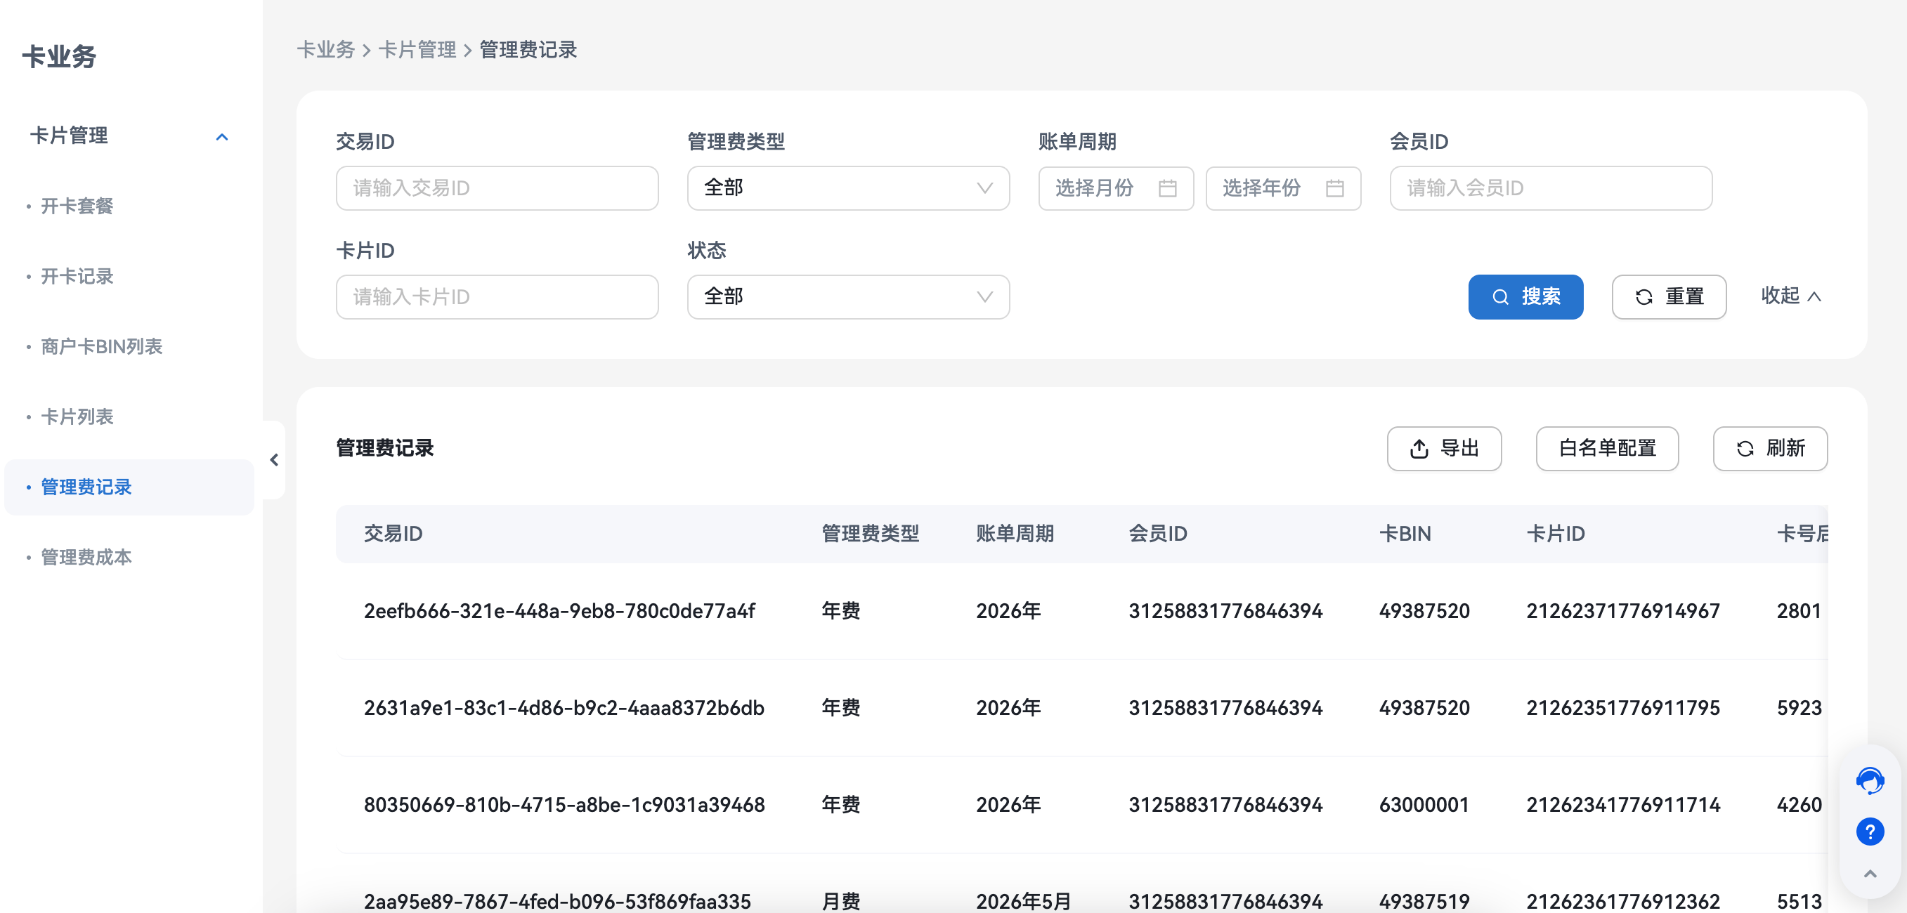Open the 选择月份 month picker

click(1116, 189)
